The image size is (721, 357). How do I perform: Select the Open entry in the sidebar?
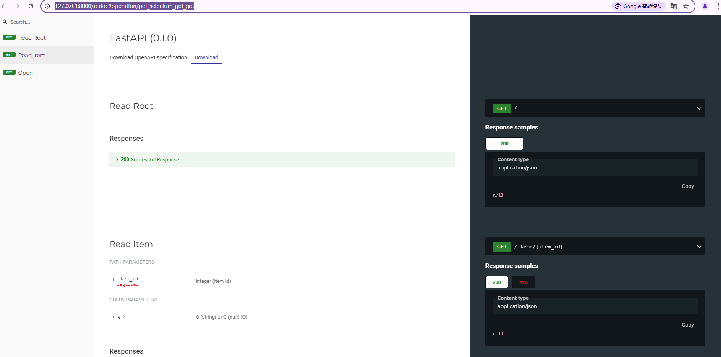coord(47,73)
